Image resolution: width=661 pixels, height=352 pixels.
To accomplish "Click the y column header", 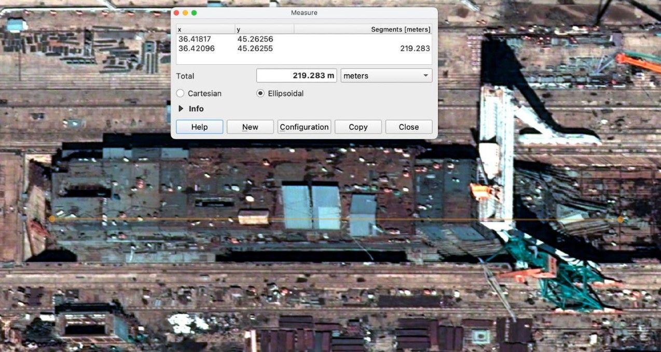I will point(264,30).
